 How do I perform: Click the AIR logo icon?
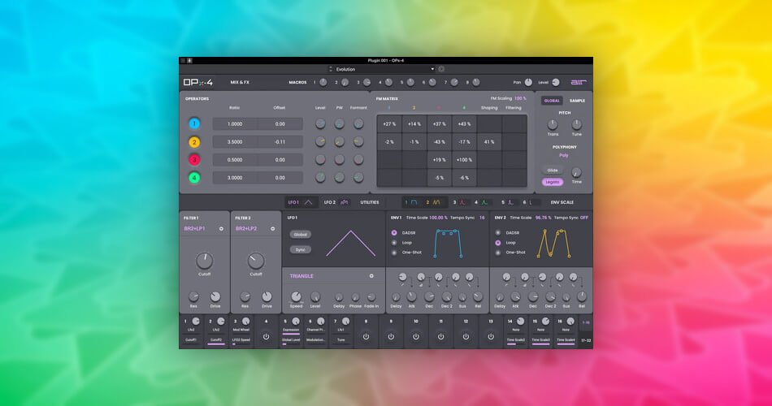pyautogui.click(x=579, y=82)
